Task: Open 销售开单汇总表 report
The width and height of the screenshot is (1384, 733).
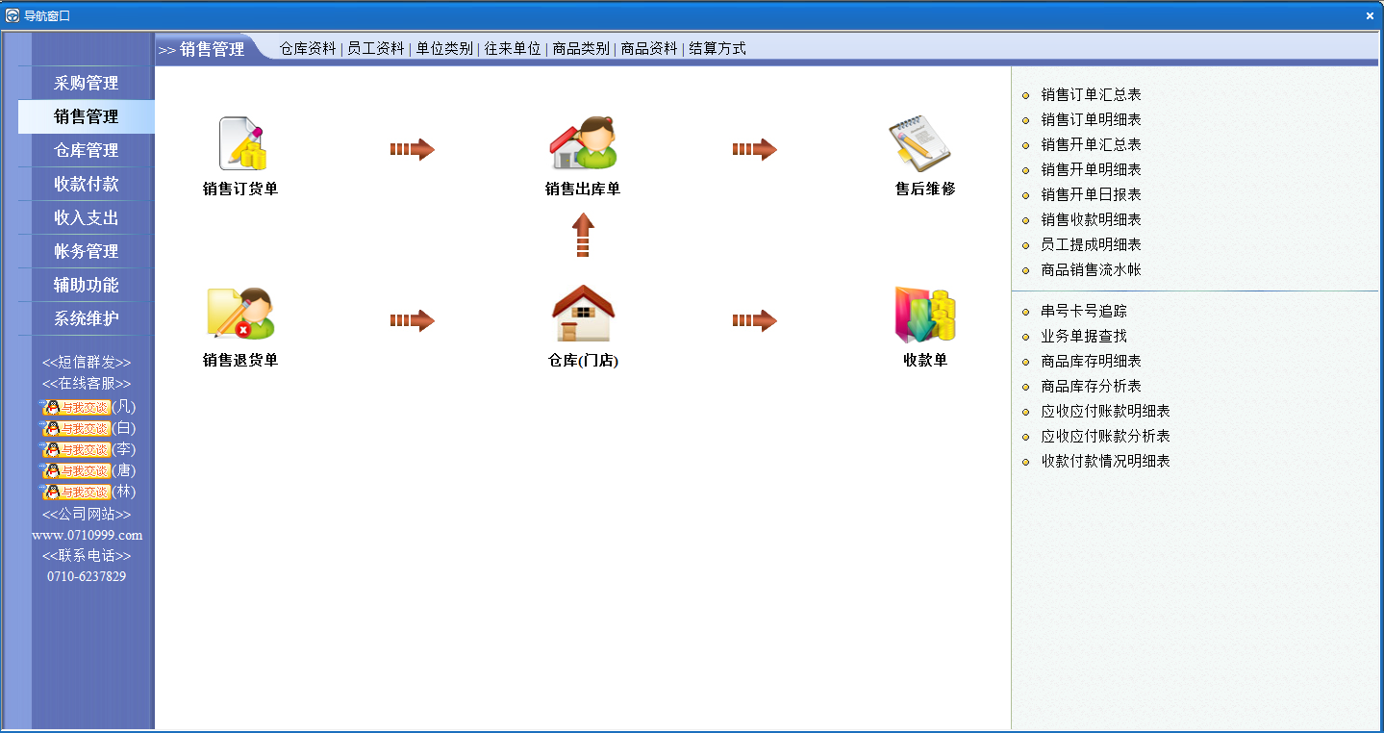Action: (x=1091, y=144)
